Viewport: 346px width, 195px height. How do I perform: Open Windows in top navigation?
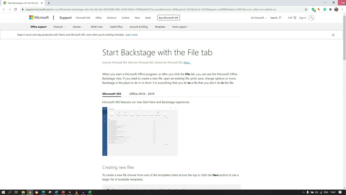pos(111,18)
